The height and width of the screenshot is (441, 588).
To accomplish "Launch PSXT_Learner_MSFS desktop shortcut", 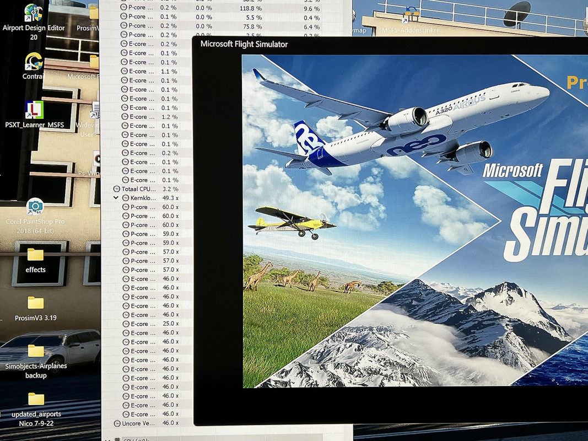I will 34,114.
